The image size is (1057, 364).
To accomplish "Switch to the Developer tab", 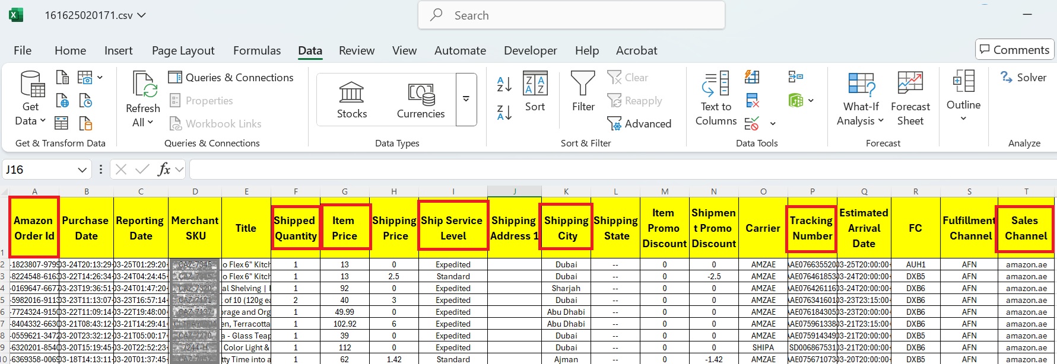I will point(531,50).
